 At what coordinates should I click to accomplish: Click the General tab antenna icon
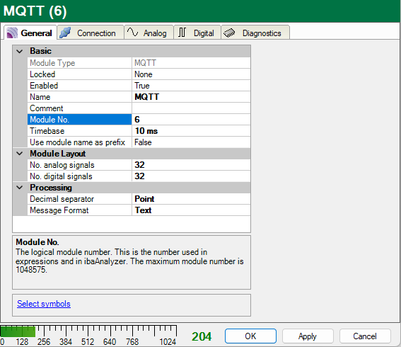12,33
